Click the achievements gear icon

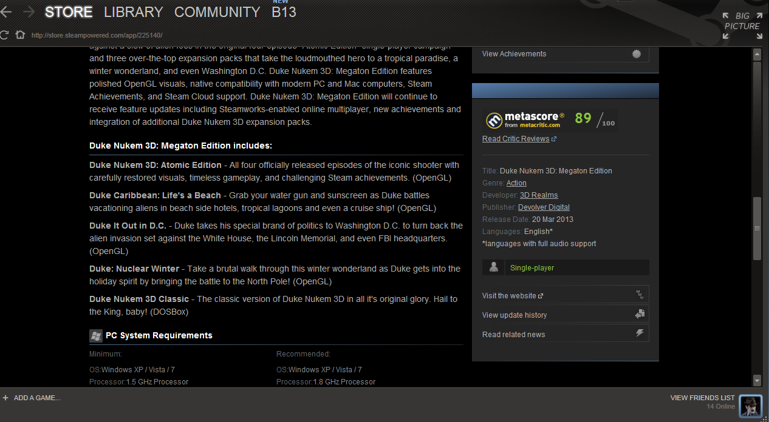click(637, 54)
